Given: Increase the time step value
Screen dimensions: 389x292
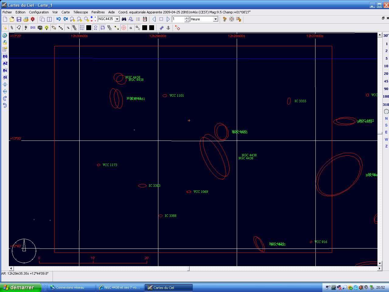Looking at the screenshot, I should point(187,18).
